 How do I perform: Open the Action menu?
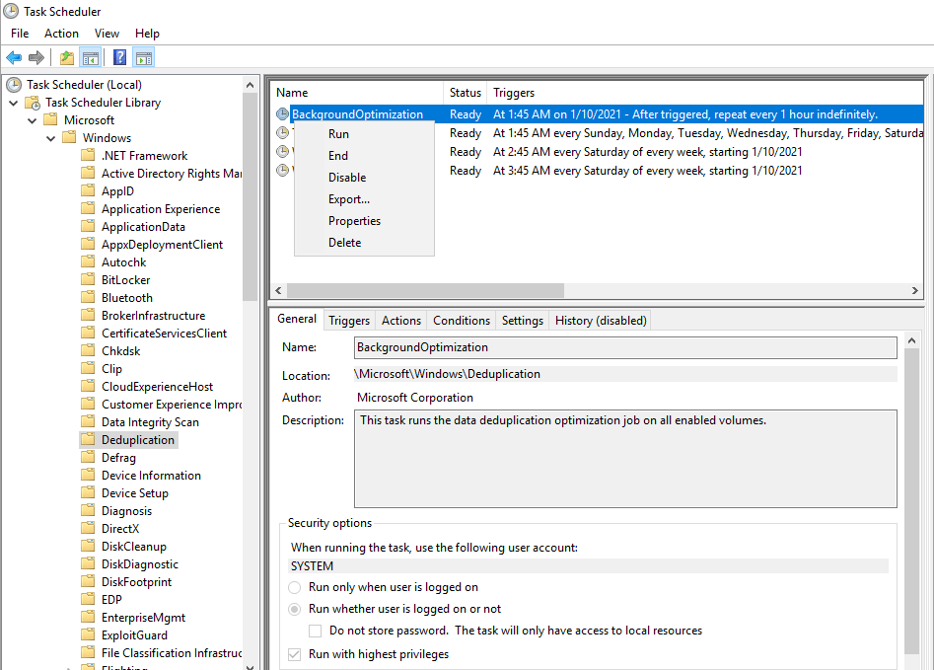click(61, 34)
